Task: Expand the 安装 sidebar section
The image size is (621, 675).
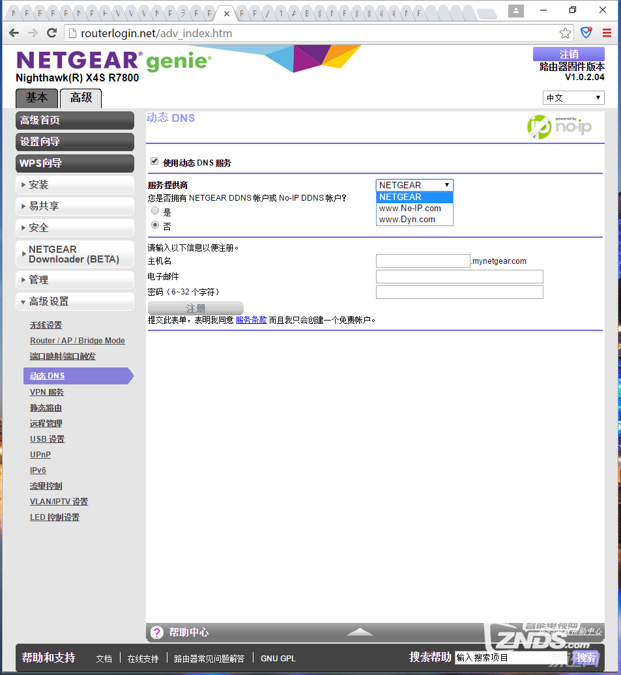Action: [x=75, y=184]
